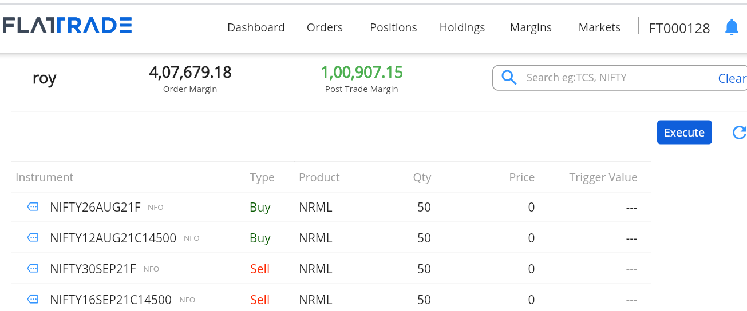Click the Type column header

click(x=262, y=178)
